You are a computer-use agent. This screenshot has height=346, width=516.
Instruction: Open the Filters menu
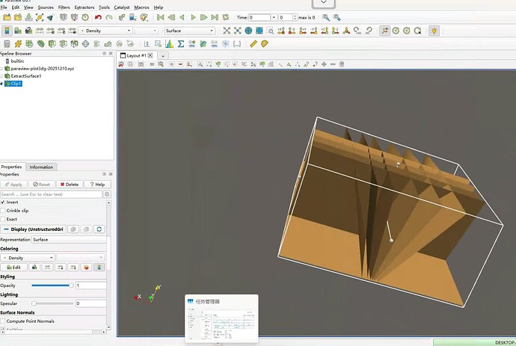click(x=64, y=7)
